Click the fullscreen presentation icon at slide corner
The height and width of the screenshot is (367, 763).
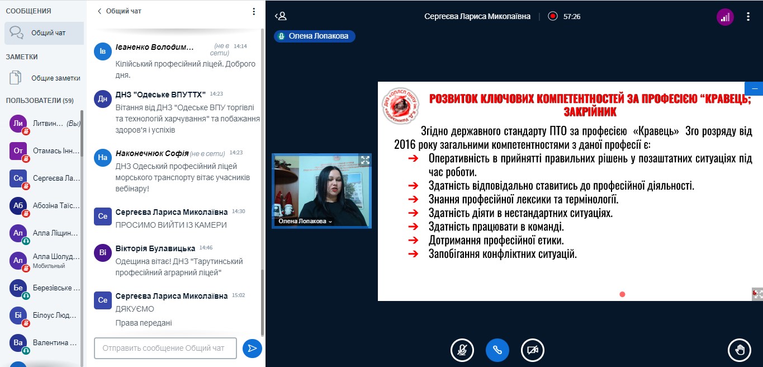757,294
